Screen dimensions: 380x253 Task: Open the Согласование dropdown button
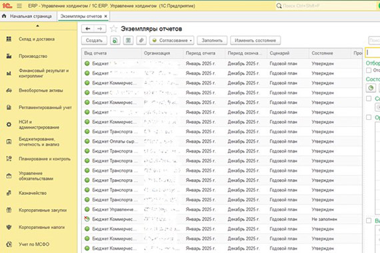pos(172,41)
